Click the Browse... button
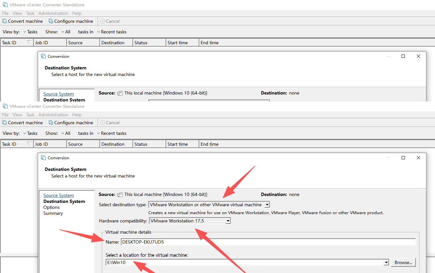This screenshot has height=273, width=435. (x=403, y=262)
